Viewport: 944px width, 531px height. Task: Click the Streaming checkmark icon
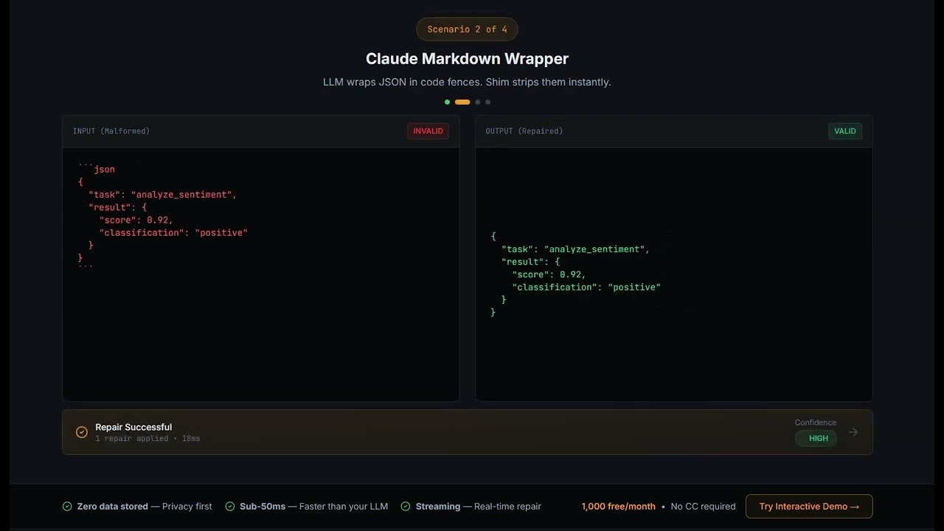click(x=406, y=507)
